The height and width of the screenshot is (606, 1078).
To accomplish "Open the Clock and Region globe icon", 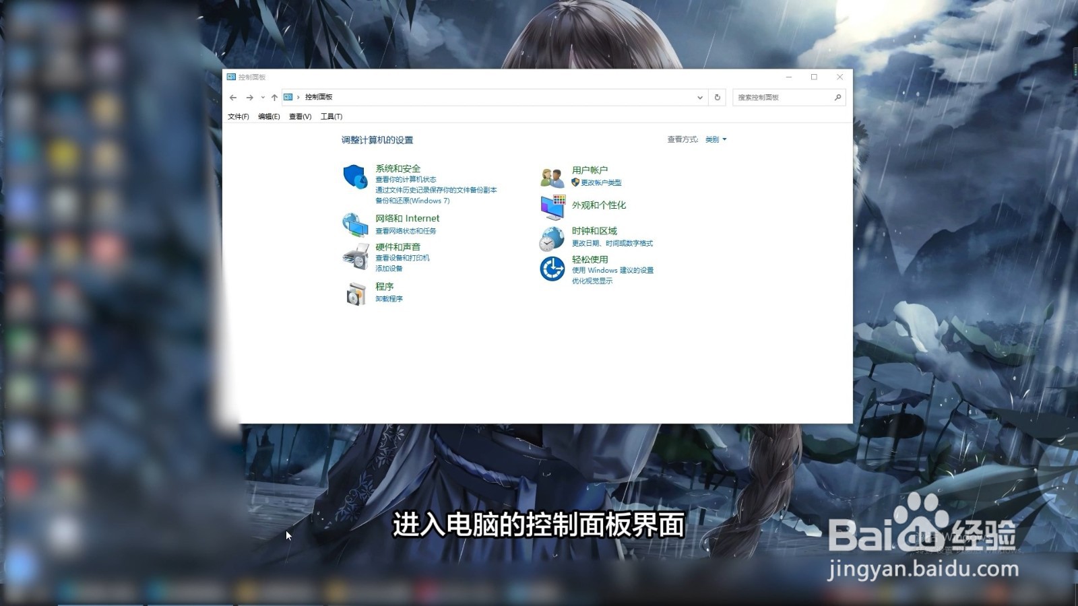I will 552,238.
